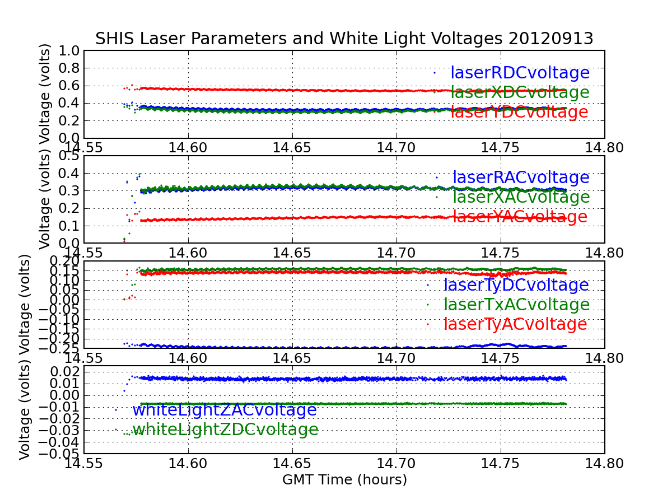Pick the laserXACvoltage legend entry
Viewport: 672px width, 504px height.
coord(521,197)
